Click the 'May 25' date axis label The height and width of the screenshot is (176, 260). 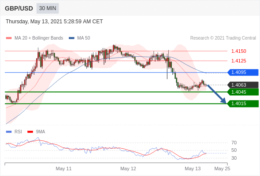coord(222,169)
